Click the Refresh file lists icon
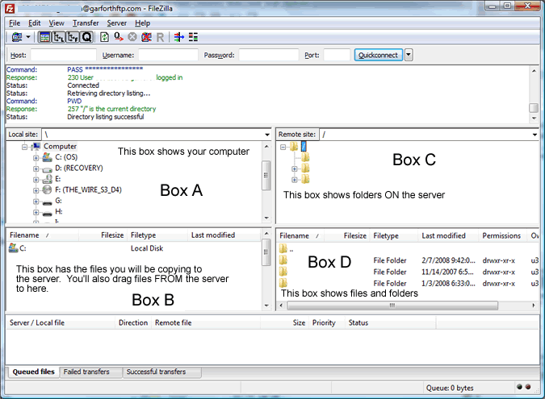545x399 pixels. [104, 37]
